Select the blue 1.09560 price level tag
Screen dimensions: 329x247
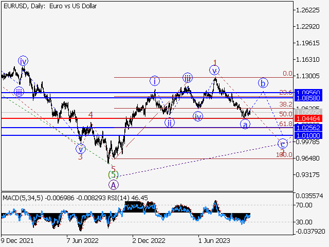(x=308, y=92)
